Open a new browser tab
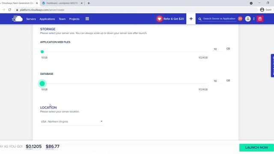The width and height of the screenshot is (274, 154). click(89, 3)
